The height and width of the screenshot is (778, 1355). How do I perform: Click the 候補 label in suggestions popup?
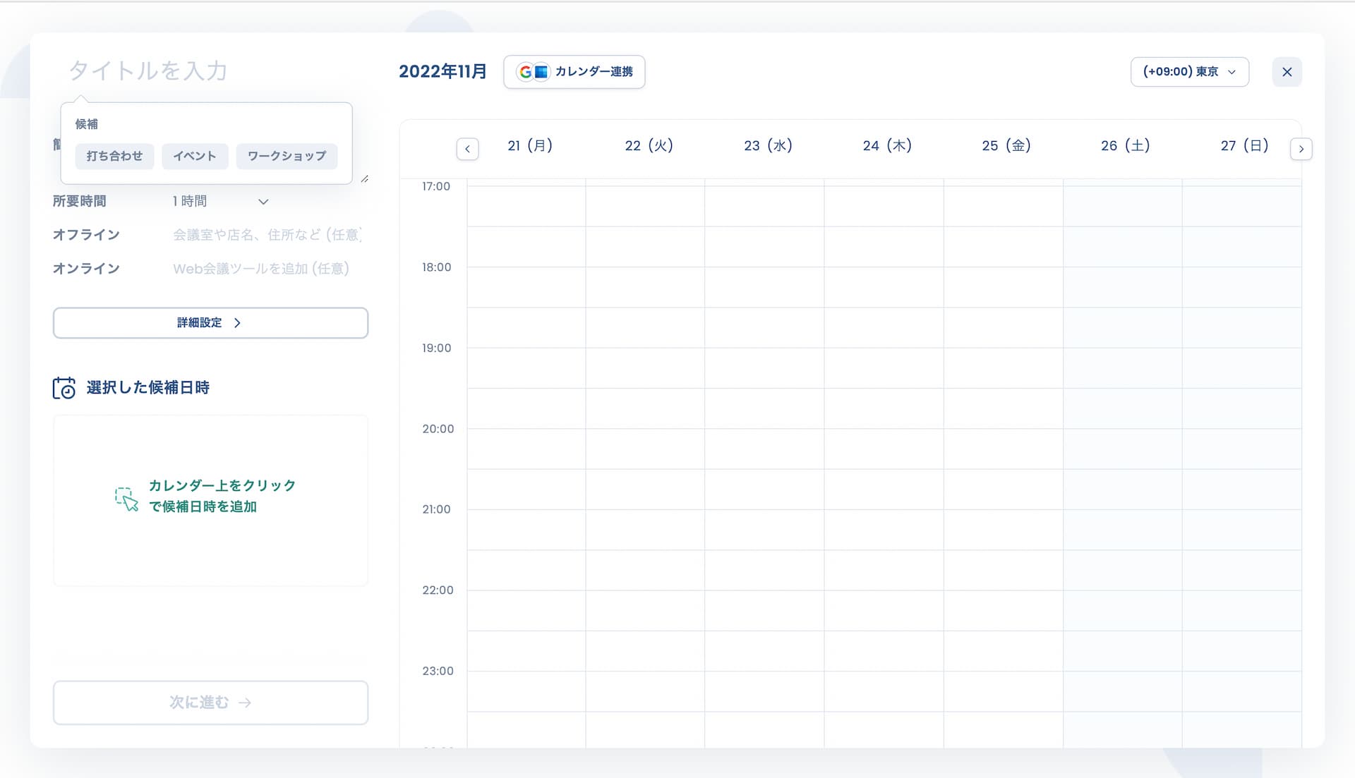87,124
